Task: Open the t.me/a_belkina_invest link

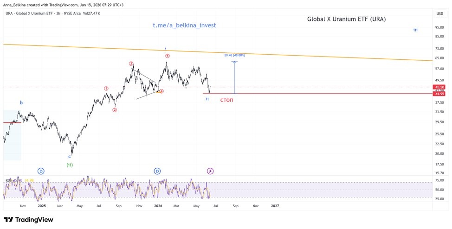Action: click(185, 25)
